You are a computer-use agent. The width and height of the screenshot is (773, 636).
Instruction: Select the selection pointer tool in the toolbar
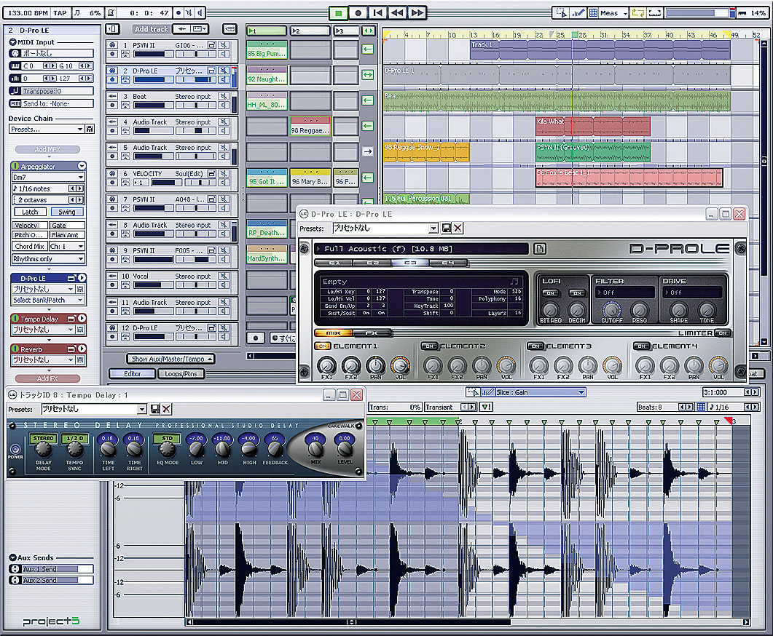coord(561,13)
